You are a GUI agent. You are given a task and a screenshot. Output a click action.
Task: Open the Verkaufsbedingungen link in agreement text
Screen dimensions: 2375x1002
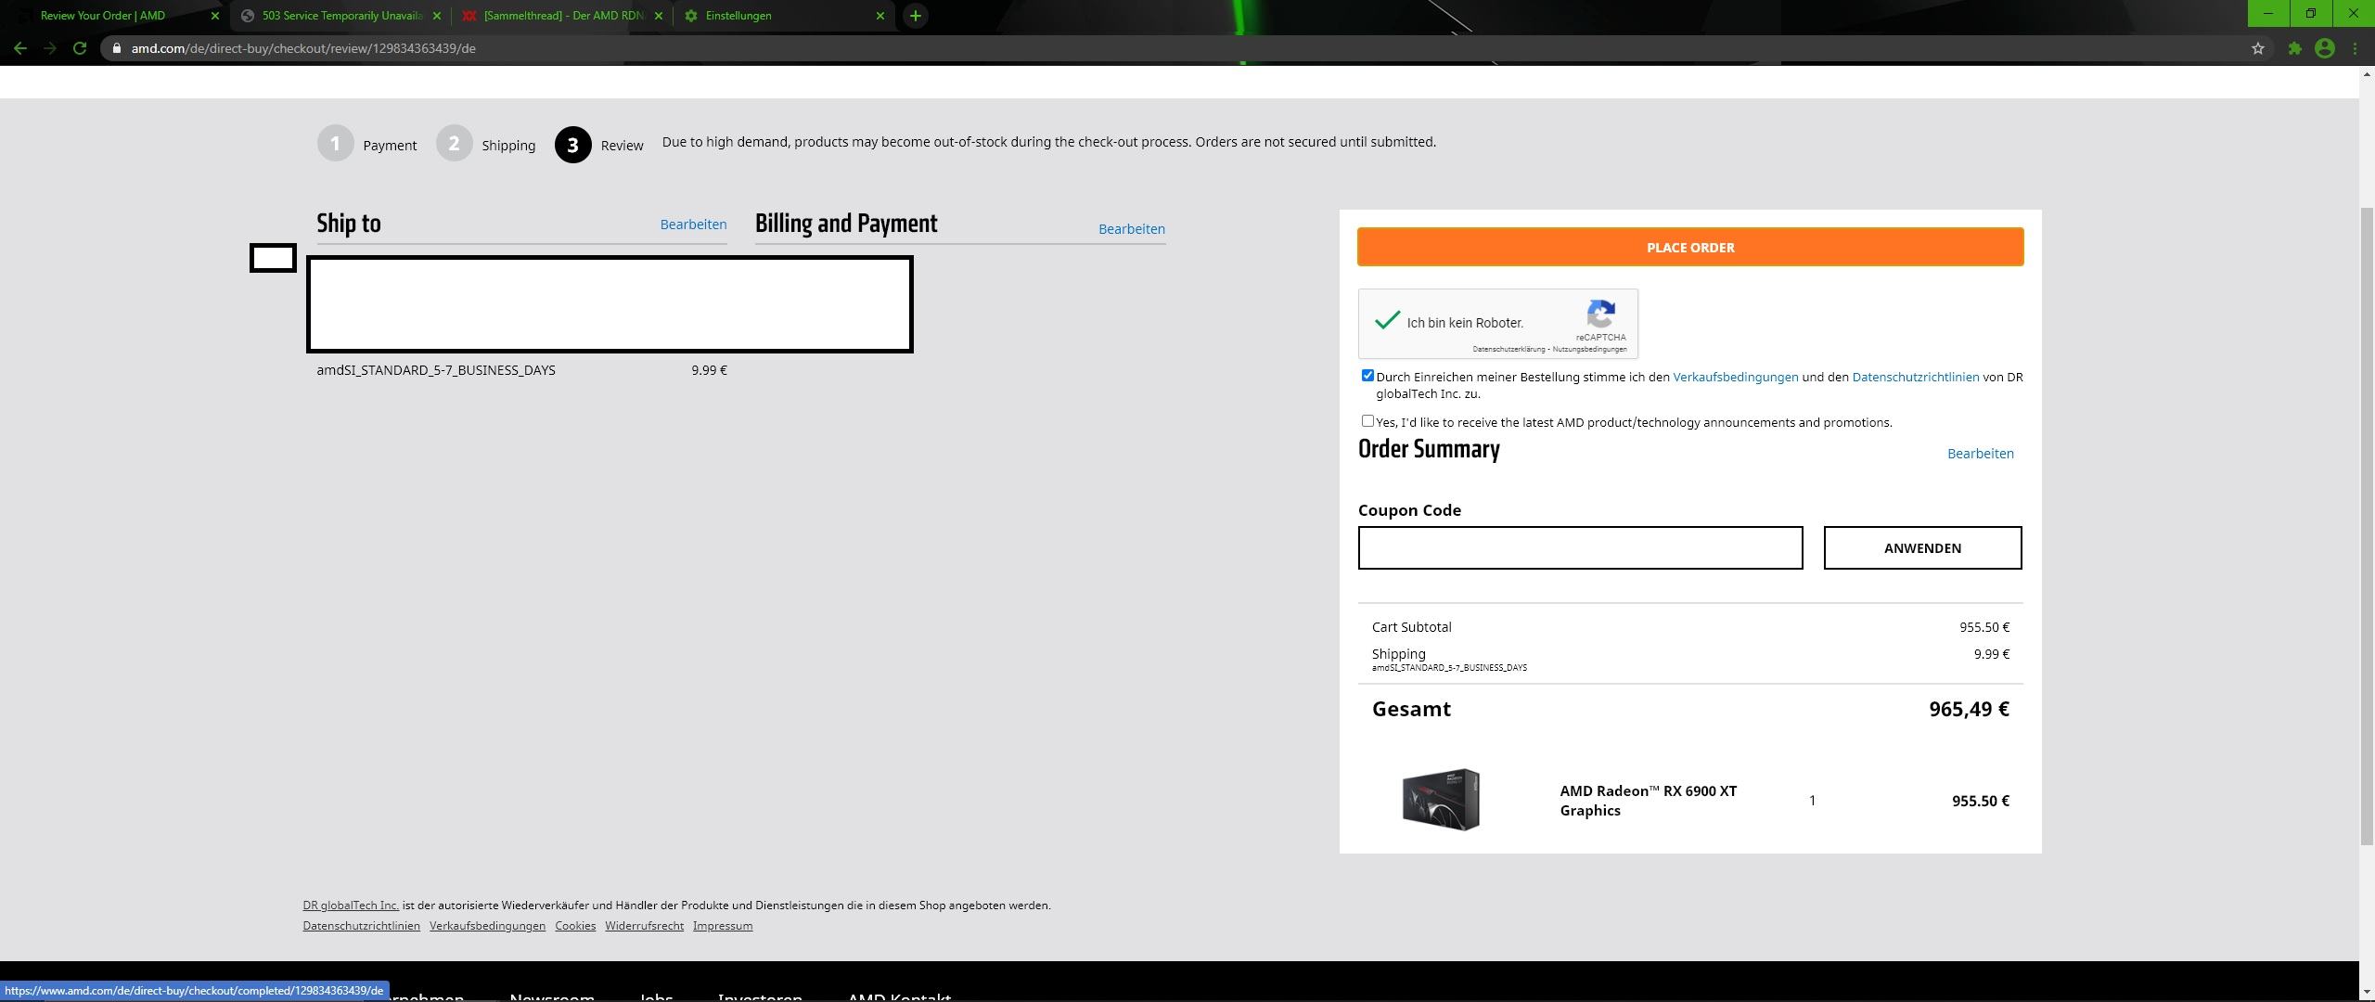(1735, 377)
